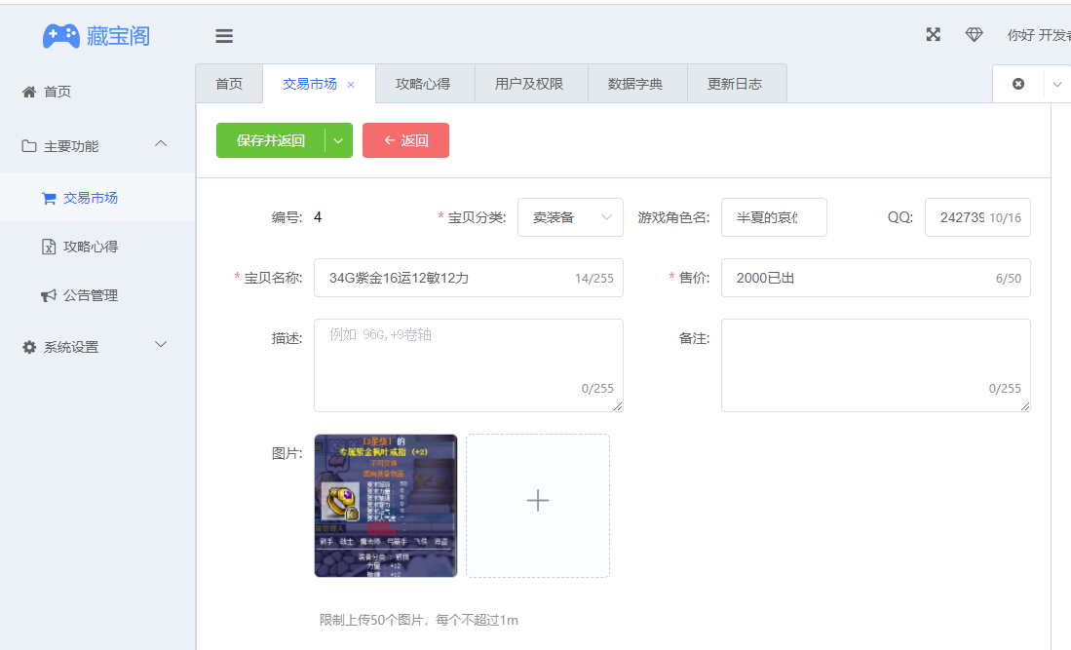Click the megaphone icon for 公告管理

[x=49, y=295]
